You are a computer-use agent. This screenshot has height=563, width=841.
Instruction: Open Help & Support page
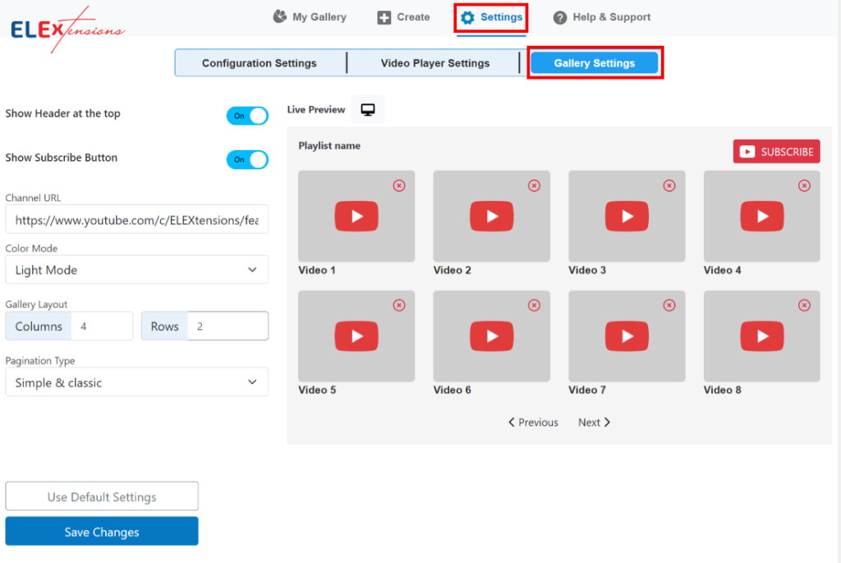click(x=602, y=17)
